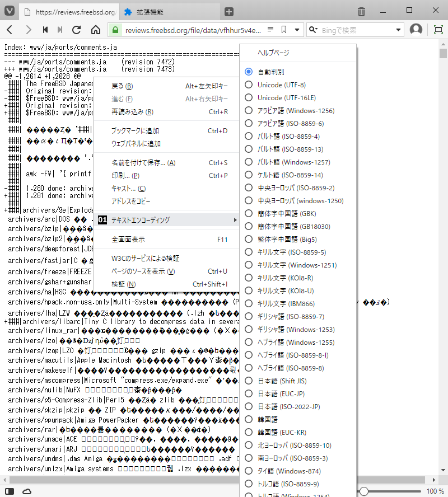448x497 pixels.
Task: Go forward with the right arrow icon
Action: [x=28, y=30]
